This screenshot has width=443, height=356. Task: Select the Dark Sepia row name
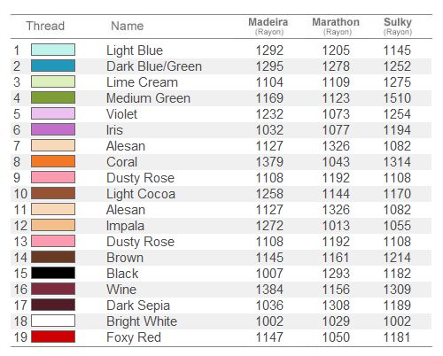[138, 306]
